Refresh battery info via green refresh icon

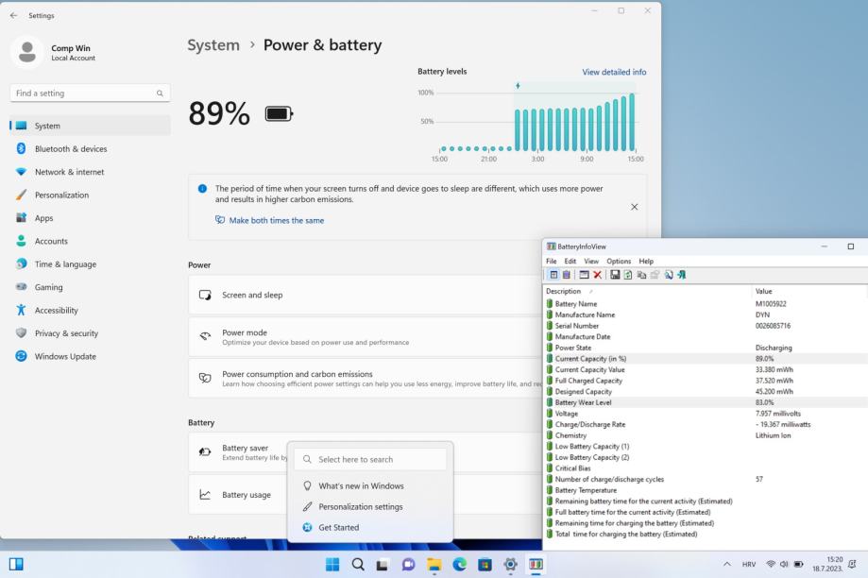tap(628, 275)
